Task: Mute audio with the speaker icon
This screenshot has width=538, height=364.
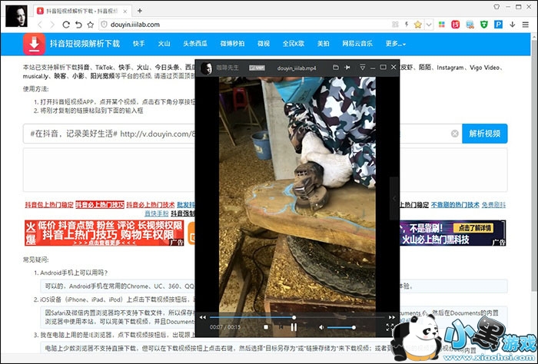Action: point(321,327)
